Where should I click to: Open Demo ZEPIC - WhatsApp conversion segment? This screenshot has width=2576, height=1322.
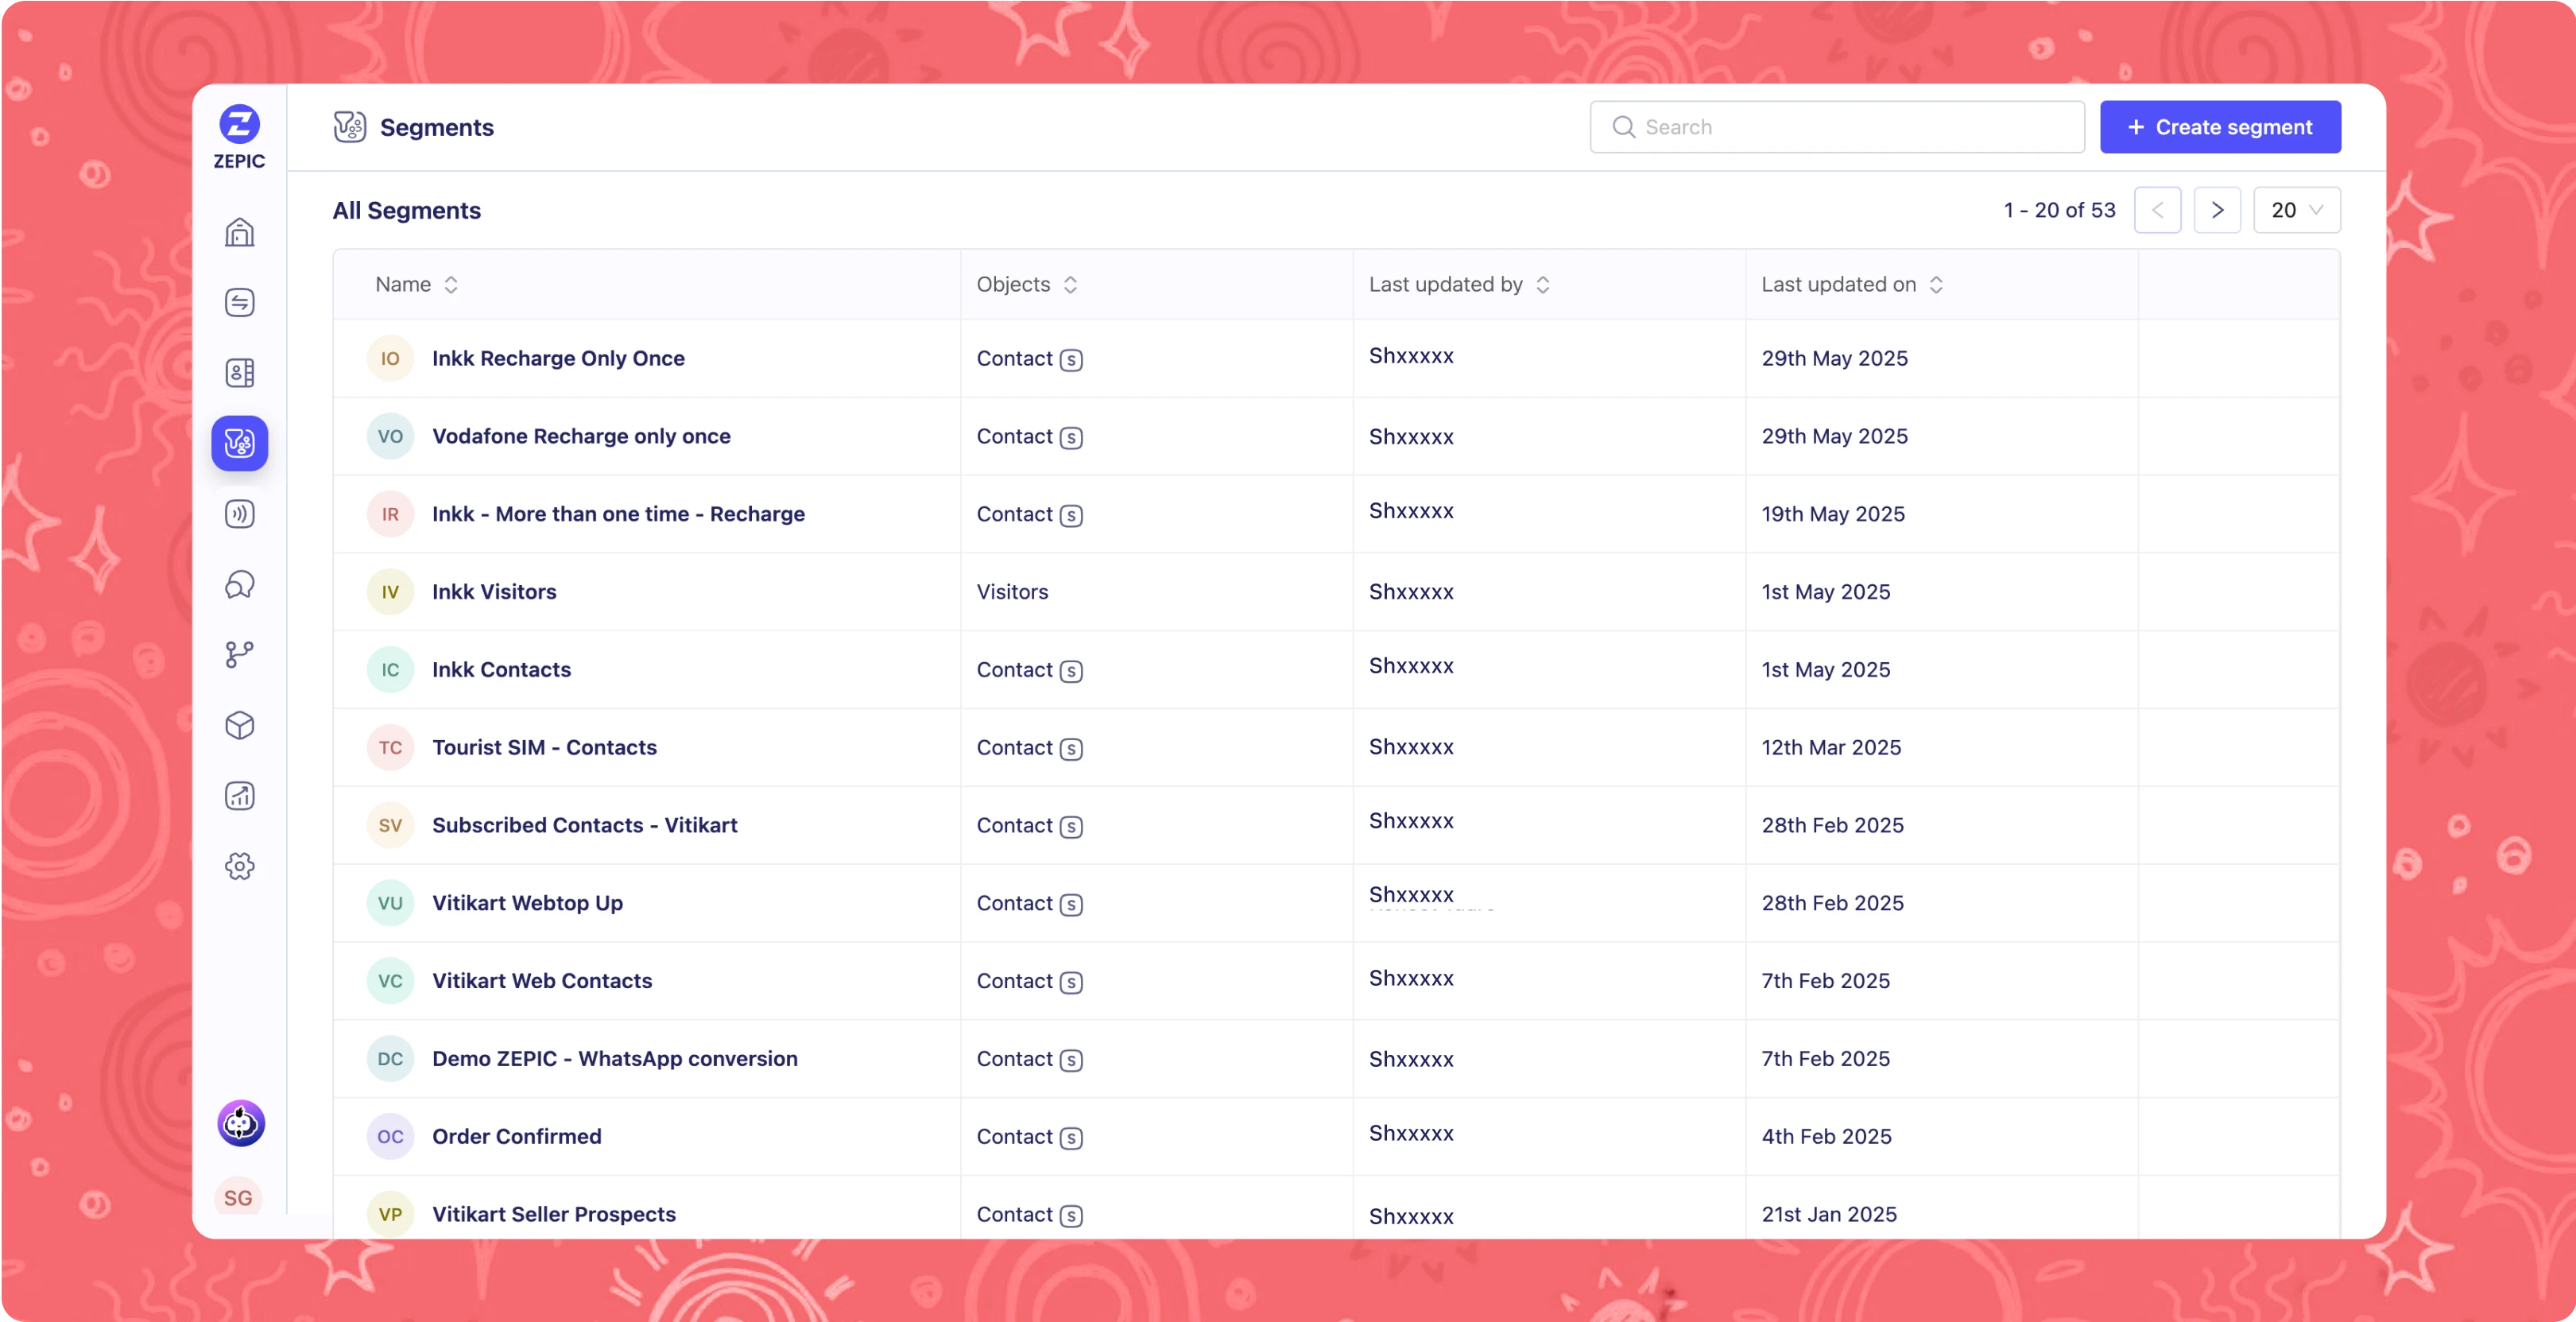pos(614,1059)
